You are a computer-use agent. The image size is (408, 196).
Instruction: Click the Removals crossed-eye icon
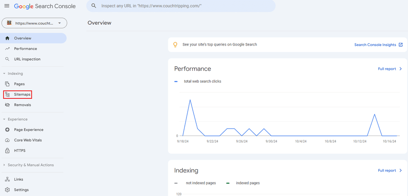(x=7, y=105)
